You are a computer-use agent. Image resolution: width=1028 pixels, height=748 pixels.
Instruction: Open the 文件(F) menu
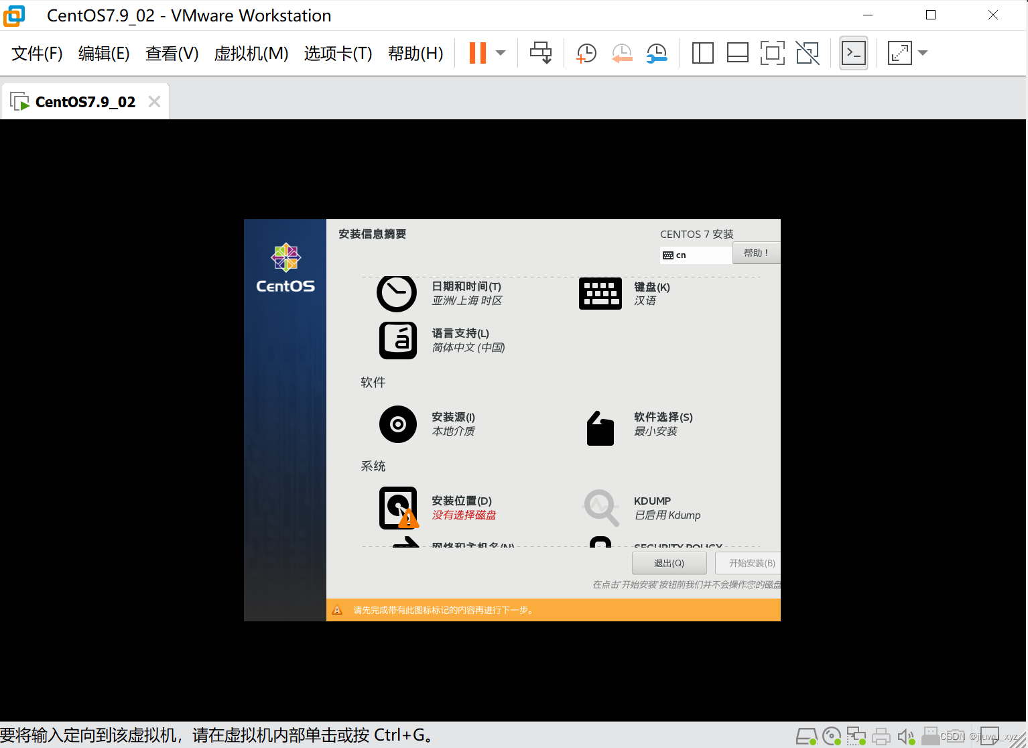pos(37,54)
